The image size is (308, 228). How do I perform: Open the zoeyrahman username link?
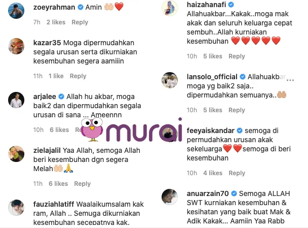pyautogui.click(x=54, y=7)
